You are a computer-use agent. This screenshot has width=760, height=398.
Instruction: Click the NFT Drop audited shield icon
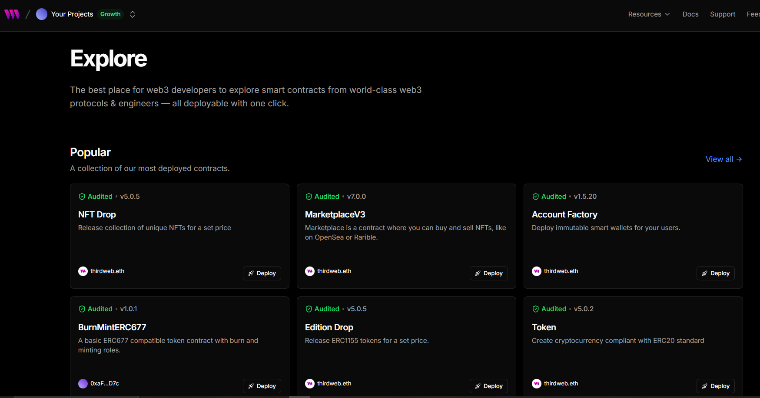82,197
